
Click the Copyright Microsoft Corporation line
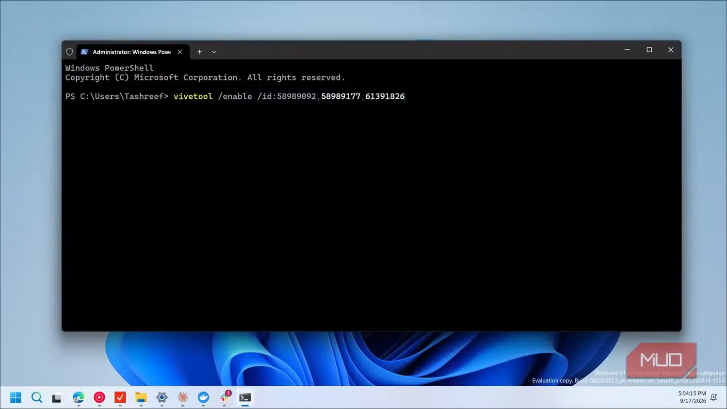[x=205, y=78]
